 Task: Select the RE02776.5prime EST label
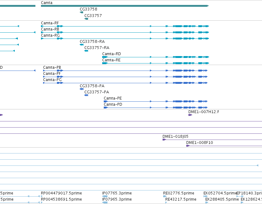[x=179, y=193]
